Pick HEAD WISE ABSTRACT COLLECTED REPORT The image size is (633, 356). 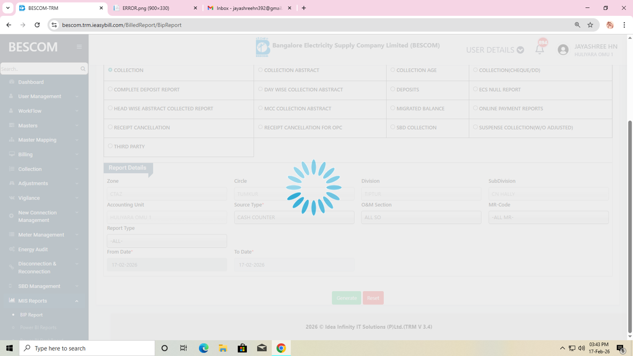pyautogui.click(x=110, y=108)
